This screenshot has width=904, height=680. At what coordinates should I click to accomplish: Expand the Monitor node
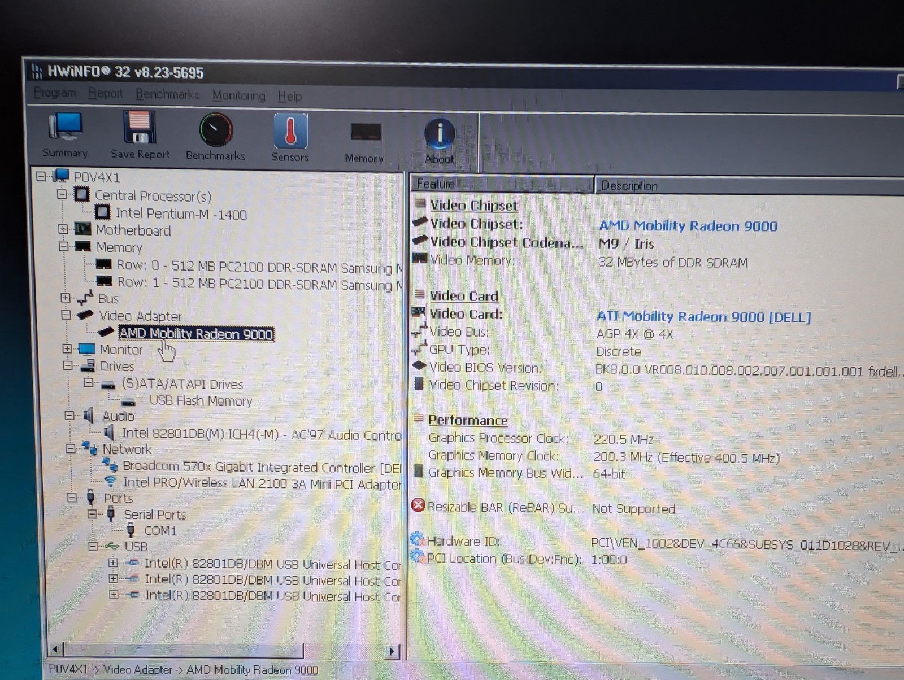pos(67,348)
